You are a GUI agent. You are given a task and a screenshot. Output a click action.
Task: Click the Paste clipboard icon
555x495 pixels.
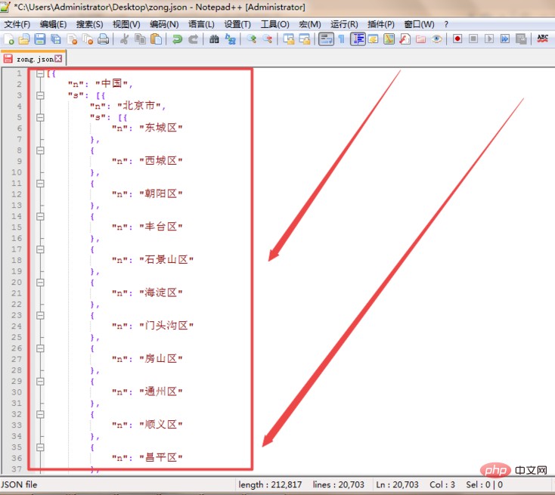156,39
